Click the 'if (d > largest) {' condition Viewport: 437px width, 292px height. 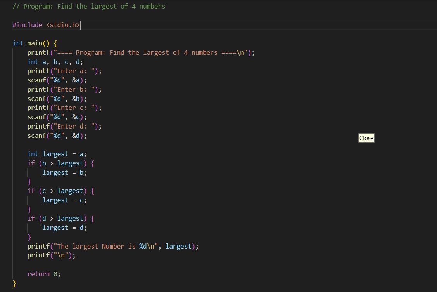61,218
